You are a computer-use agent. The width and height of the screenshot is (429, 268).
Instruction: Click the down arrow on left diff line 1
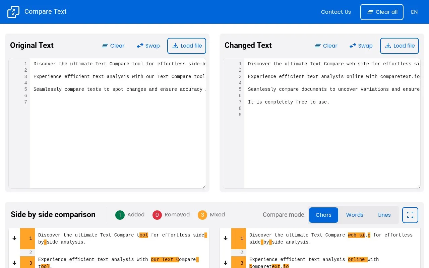[14, 238]
